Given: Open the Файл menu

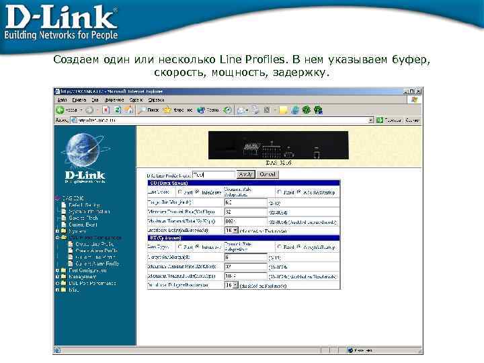Looking at the screenshot, I should pos(63,99).
